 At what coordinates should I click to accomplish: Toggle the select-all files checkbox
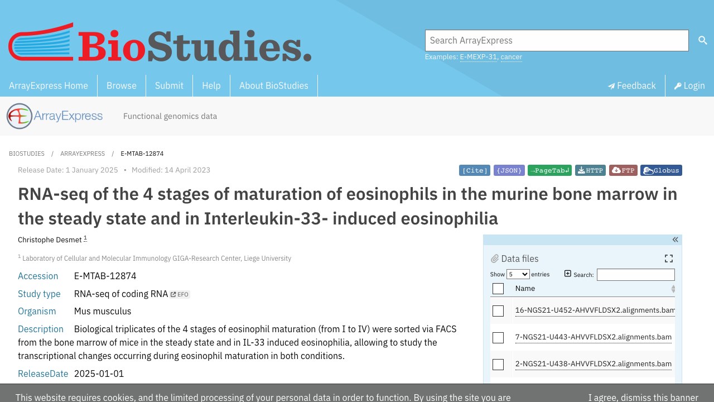tap(498, 289)
